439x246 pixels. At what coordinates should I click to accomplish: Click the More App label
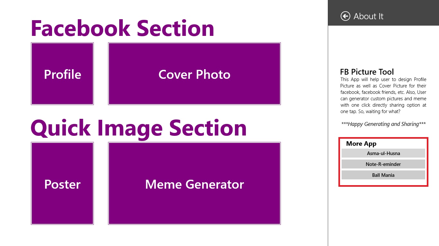tap(361, 143)
